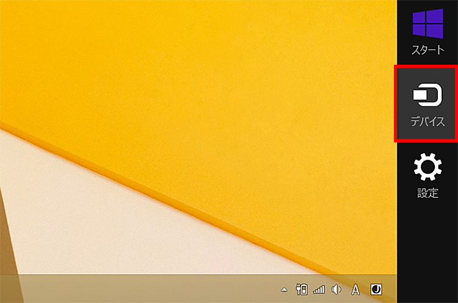Open the Japanese IME 'J' tray icon
The image size is (458, 303).
click(x=377, y=289)
